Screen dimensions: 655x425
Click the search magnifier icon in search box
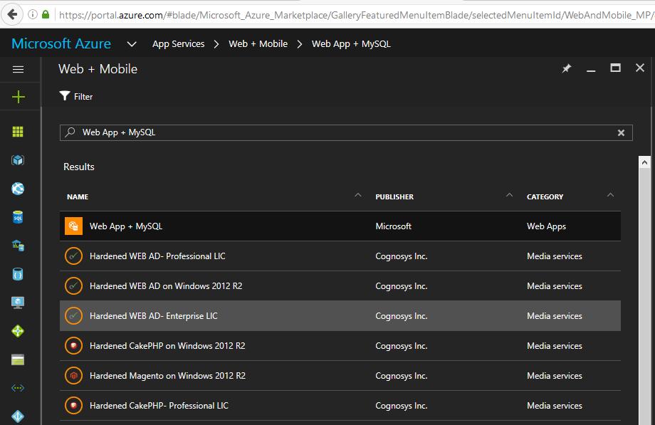pyautogui.click(x=70, y=132)
